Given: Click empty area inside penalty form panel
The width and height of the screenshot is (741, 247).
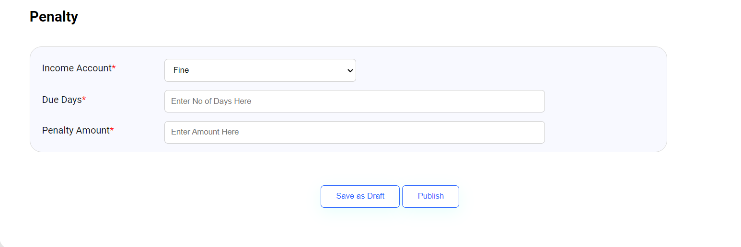Looking at the screenshot, I should pos(604,101).
